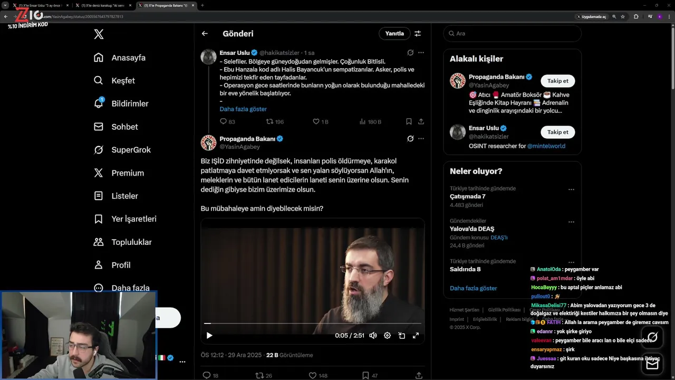
Task: Open more options on Ensar Uslu post
Action: click(x=421, y=53)
